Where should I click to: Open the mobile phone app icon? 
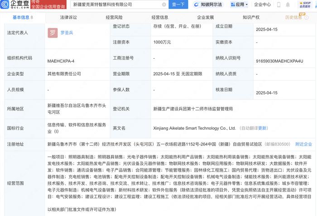point(279,5)
